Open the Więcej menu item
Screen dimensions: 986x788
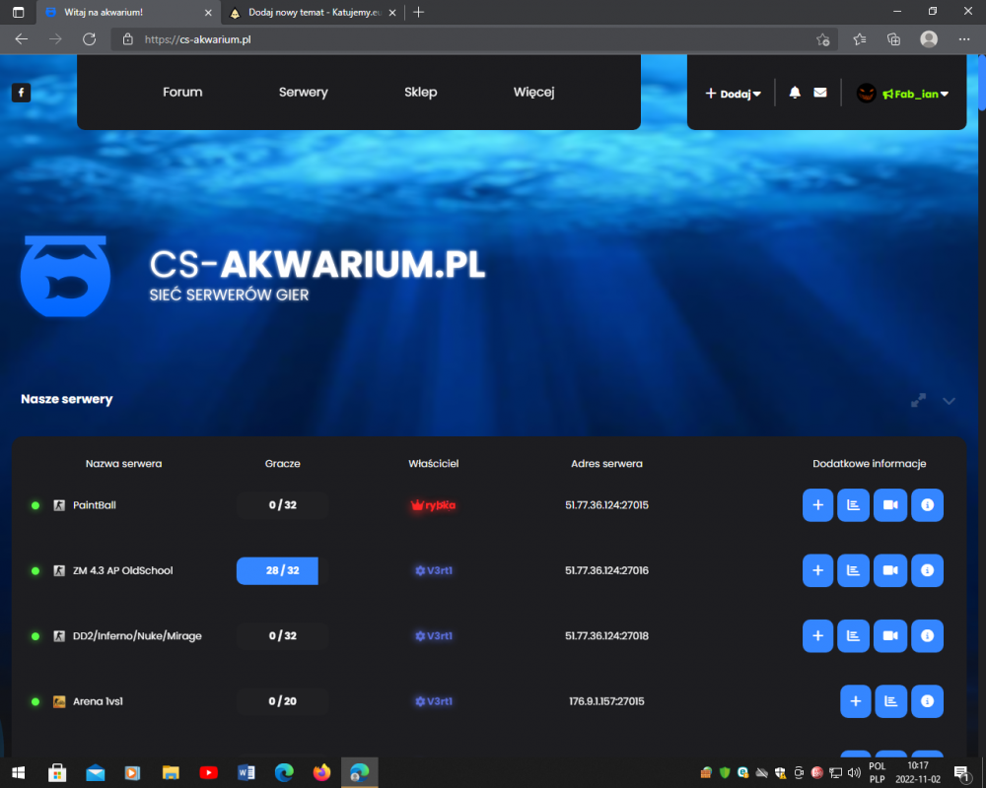coord(533,92)
